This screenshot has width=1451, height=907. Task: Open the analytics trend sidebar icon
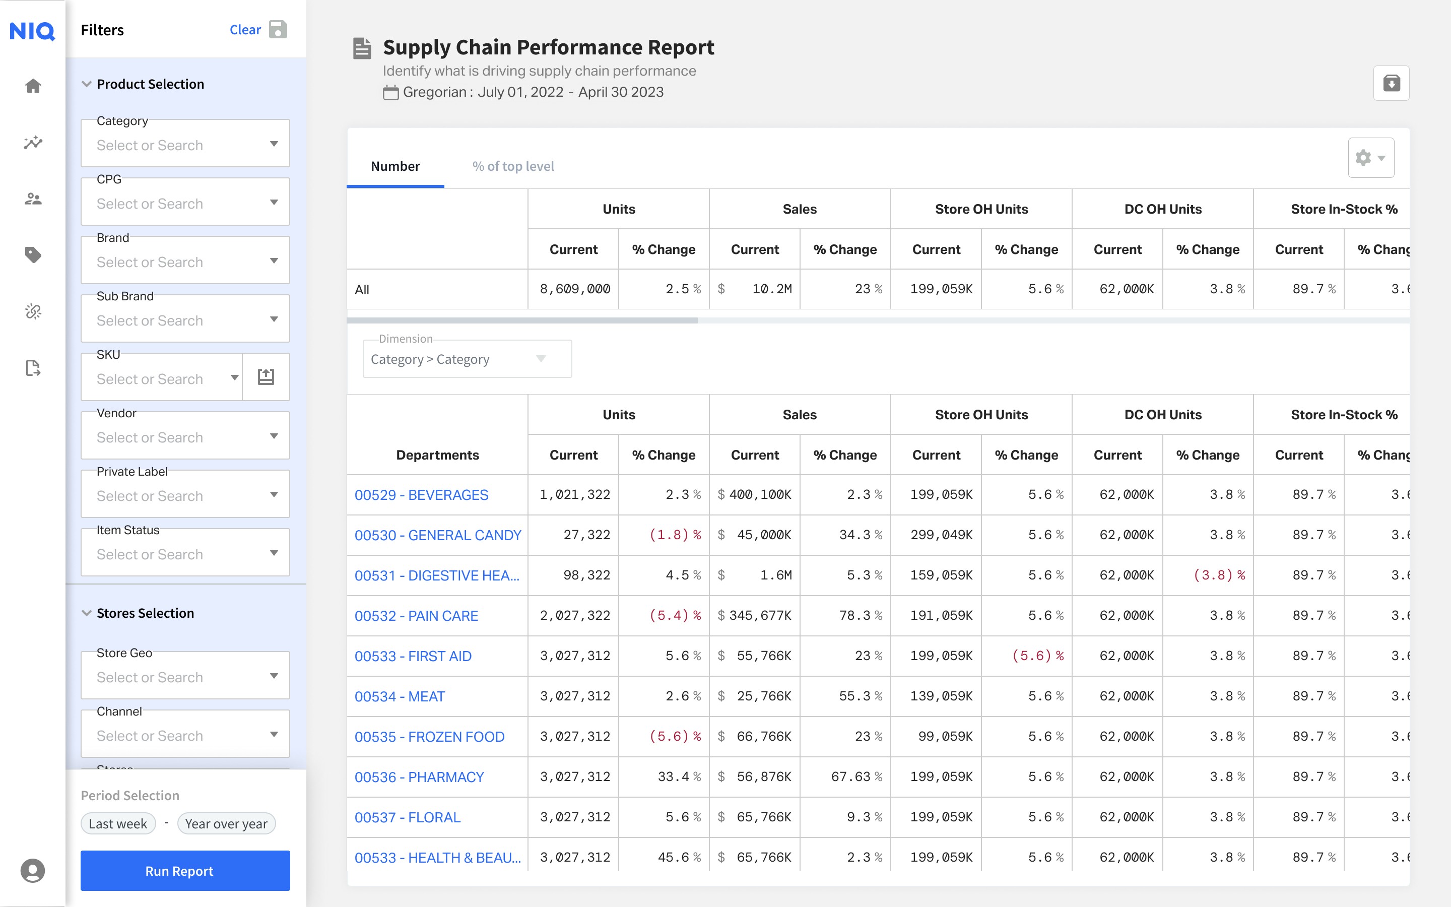33,142
